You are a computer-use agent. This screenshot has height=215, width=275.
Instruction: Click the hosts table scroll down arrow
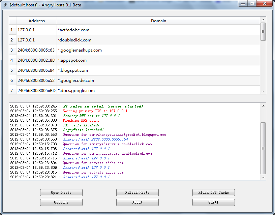click(263, 91)
